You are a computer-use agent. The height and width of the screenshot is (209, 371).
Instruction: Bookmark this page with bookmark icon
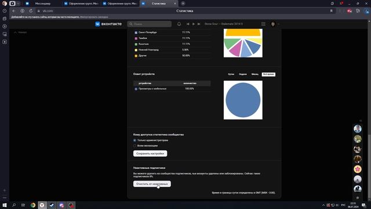point(332,11)
